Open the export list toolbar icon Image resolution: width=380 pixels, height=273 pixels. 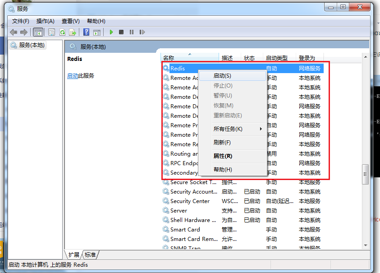pos(73,32)
